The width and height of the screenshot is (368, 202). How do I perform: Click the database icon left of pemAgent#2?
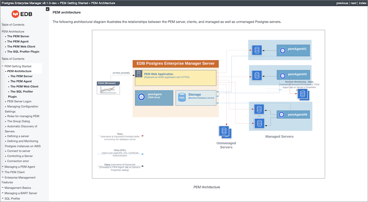pos(257,76)
